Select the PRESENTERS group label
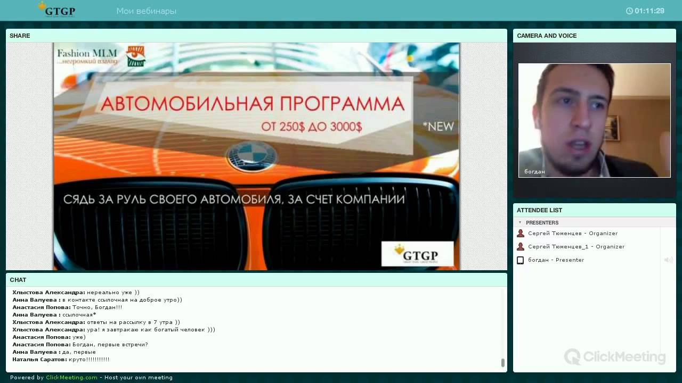 coord(542,222)
